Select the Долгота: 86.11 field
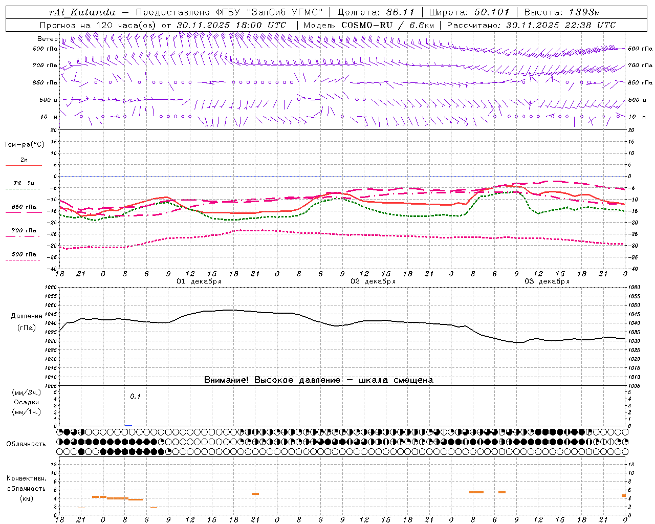This screenshot has width=655, height=524. [x=376, y=12]
